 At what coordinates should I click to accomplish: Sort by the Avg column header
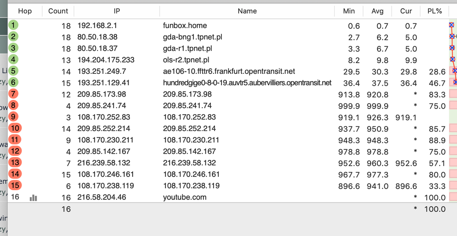377,11
